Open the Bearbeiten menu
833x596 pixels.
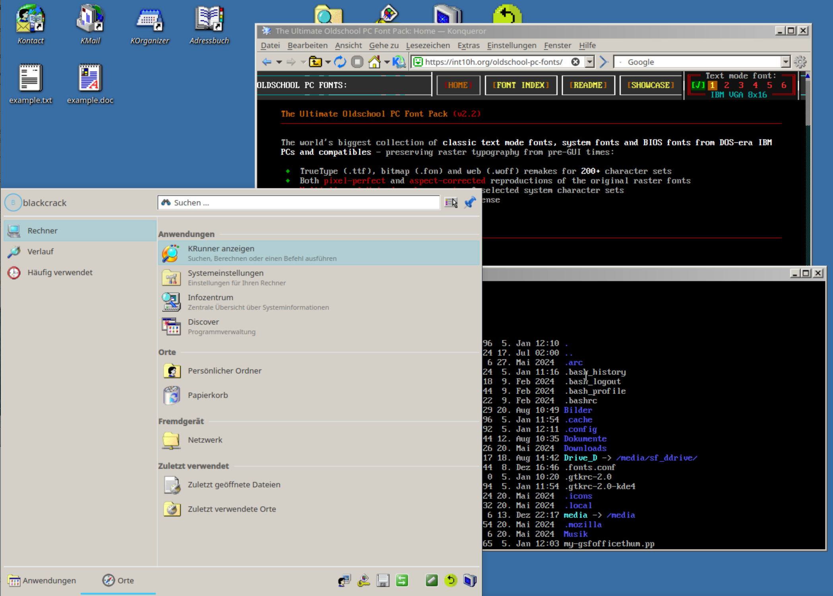click(308, 45)
